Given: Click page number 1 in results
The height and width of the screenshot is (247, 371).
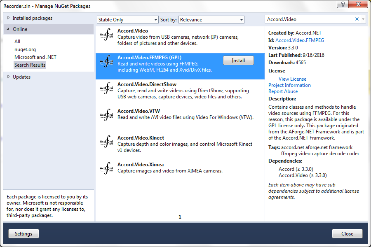Looking at the screenshot, I should click(x=180, y=217).
